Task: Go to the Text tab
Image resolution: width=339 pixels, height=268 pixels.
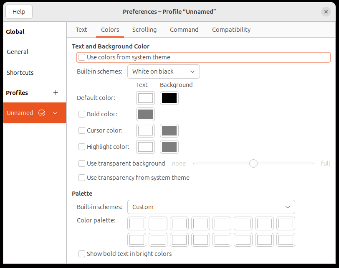Action: click(81, 30)
